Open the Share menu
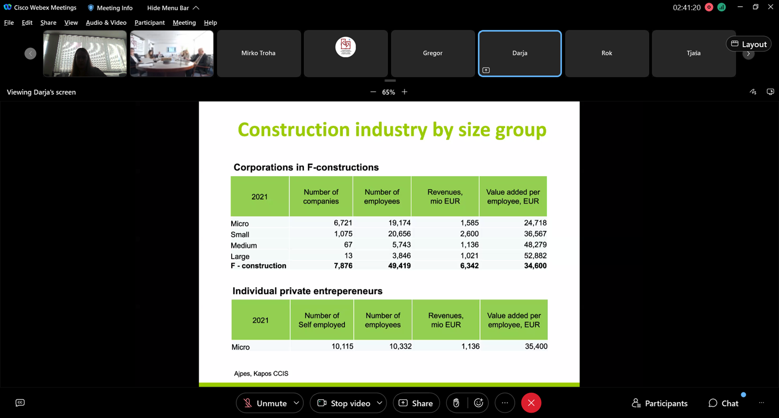Image resolution: width=779 pixels, height=418 pixels. [x=48, y=22]
